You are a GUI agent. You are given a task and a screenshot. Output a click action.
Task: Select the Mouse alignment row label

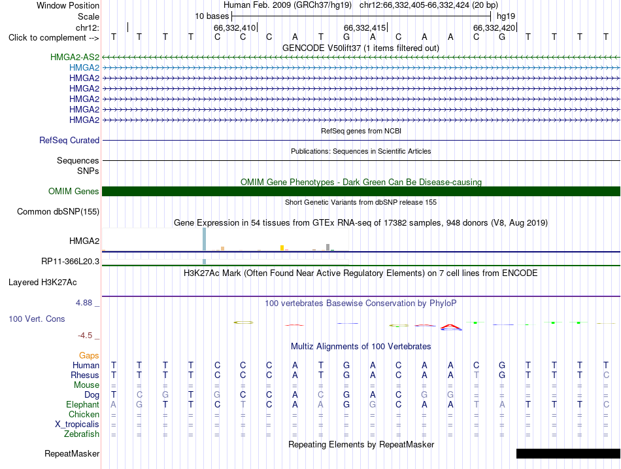87,385
